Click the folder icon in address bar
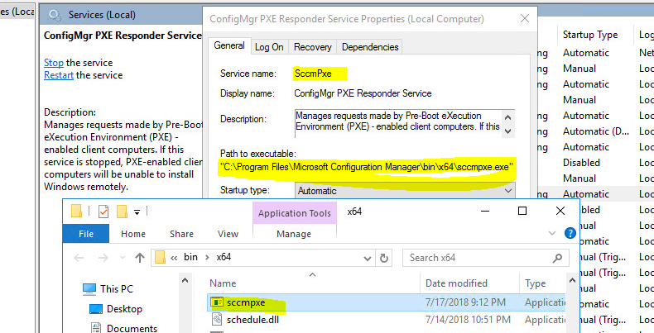 click(160, 258)
